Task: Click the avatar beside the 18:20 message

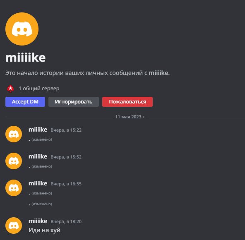Action: pyautogui.click(x=14, y=226)
